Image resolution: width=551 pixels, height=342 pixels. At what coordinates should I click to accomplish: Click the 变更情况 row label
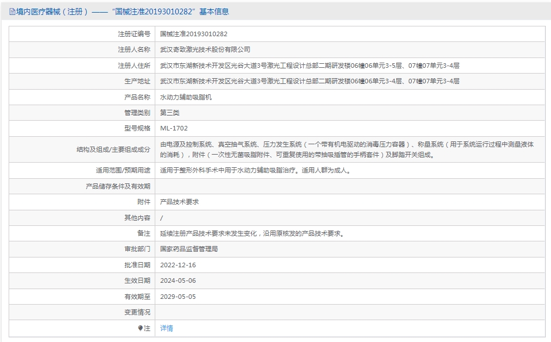pos(137,312)
